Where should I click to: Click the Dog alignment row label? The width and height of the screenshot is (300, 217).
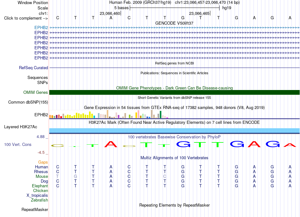coord(44,181)
